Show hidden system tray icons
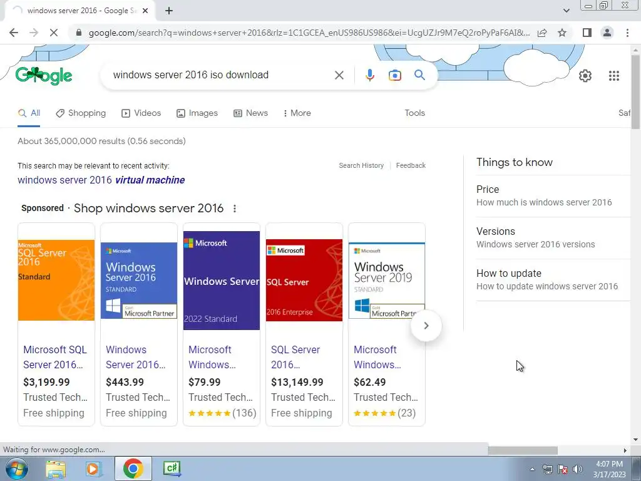The width and height of the screenshot is (641, 481). pos(532,469)
